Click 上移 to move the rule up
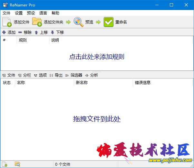This screenshot has height=168, width=194. 44,33
